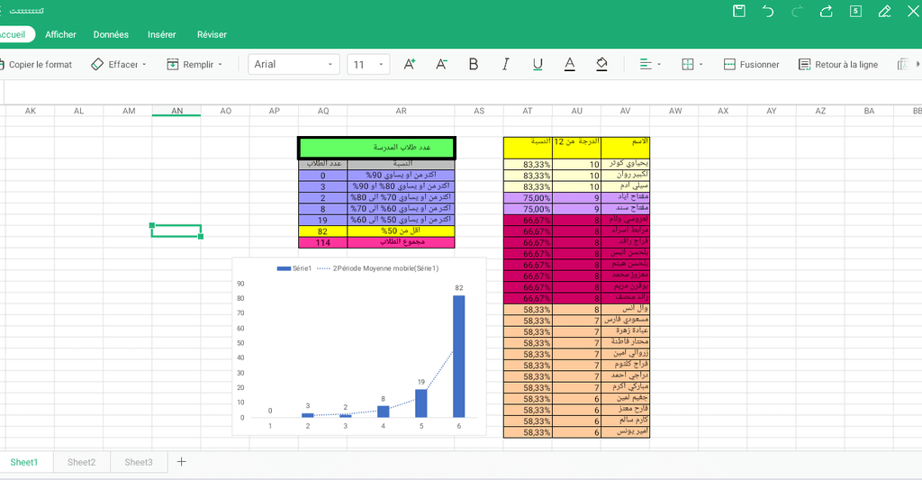This screenshot has width=922, height=480.
Task: Click the green merged title cell
Action: tap(376, 148)
